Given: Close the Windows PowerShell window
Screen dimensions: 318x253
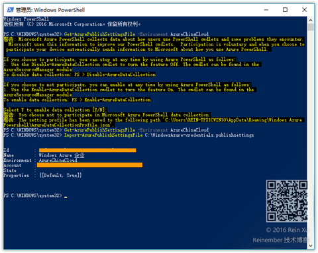Looking at the screenshot, I should [x=304, y=10].
